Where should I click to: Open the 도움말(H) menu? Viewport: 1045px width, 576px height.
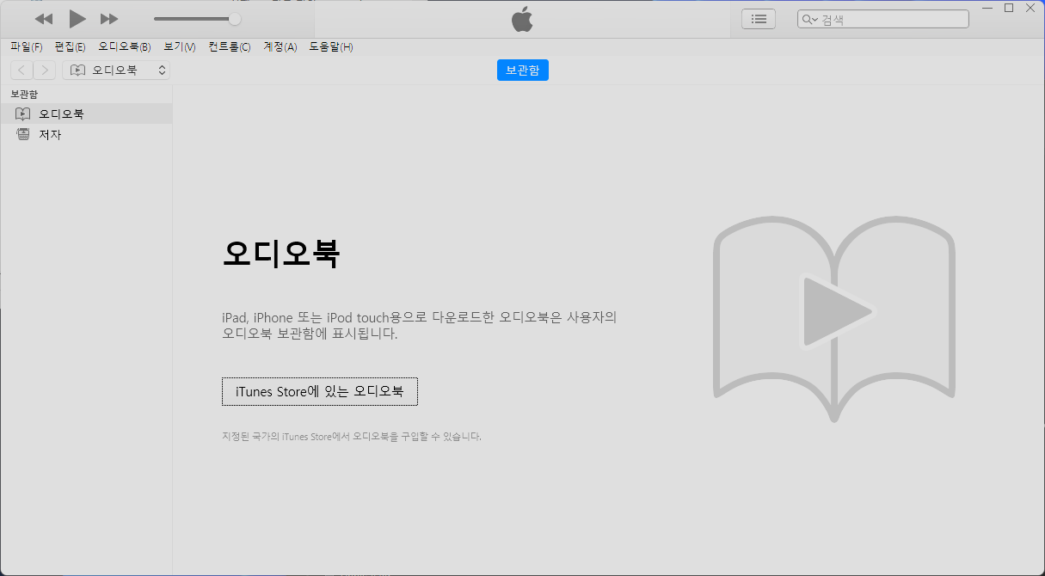(x=331, y=46)
